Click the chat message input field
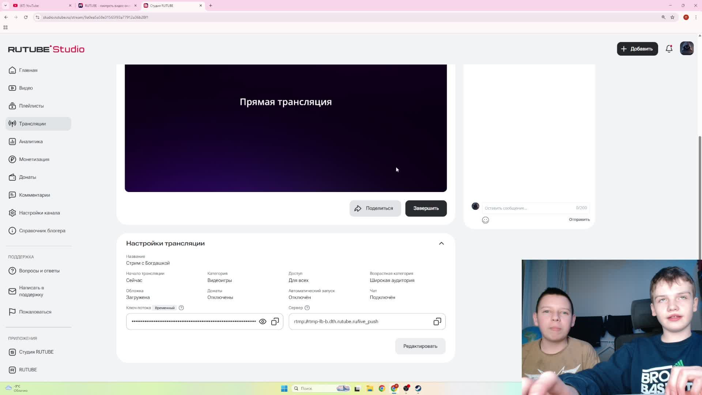The width and height of the screenshot is (702, 395). tap(536, 208)
